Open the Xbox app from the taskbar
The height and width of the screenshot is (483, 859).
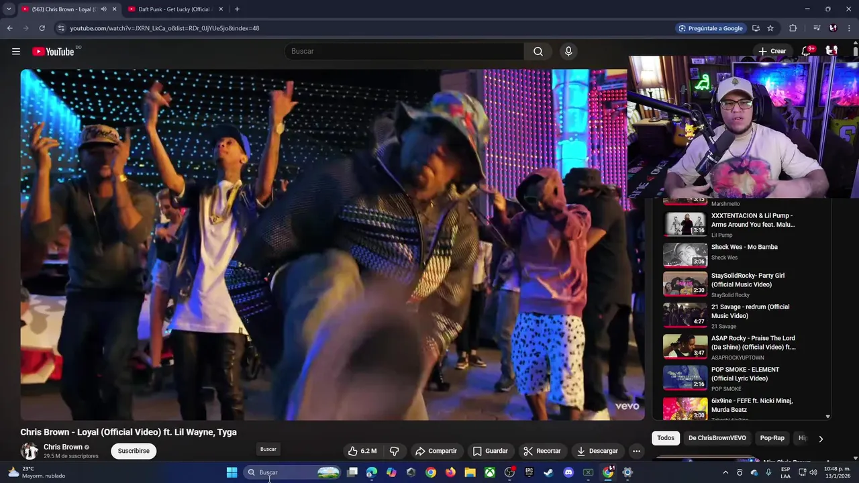tap(491, 472)
